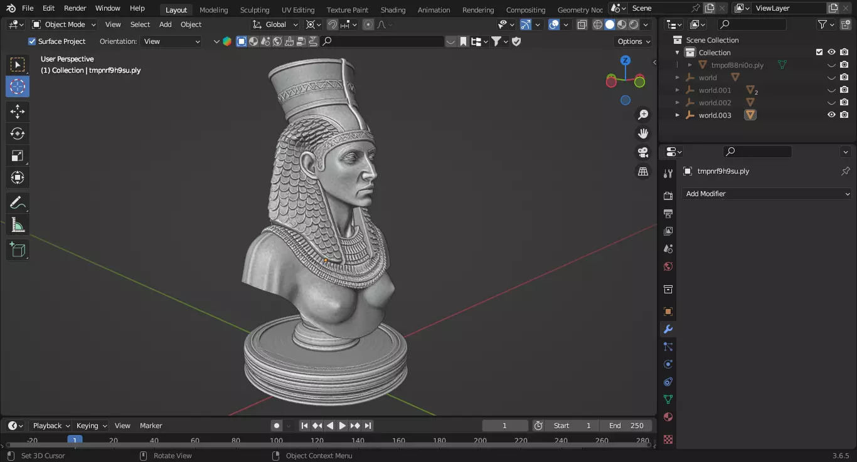Activate the 3D Cursor tool
The image size is (857, 462).
[x=18, y=87]
